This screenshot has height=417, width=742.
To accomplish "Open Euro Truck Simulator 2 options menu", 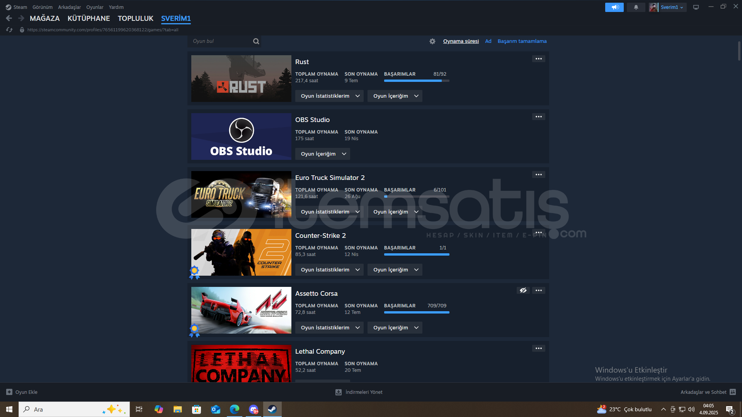I will pos(539,175).
